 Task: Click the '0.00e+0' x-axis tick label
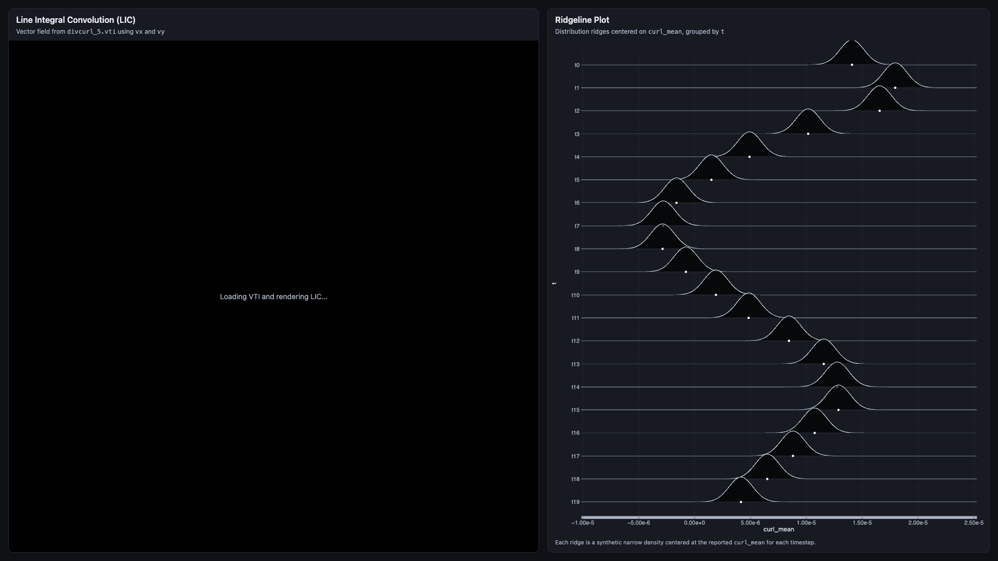(694, 523)
